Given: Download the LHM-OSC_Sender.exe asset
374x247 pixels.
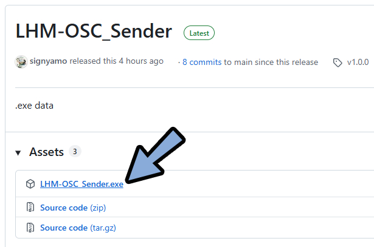Looking at the screenshot, I should click(81, 184).
